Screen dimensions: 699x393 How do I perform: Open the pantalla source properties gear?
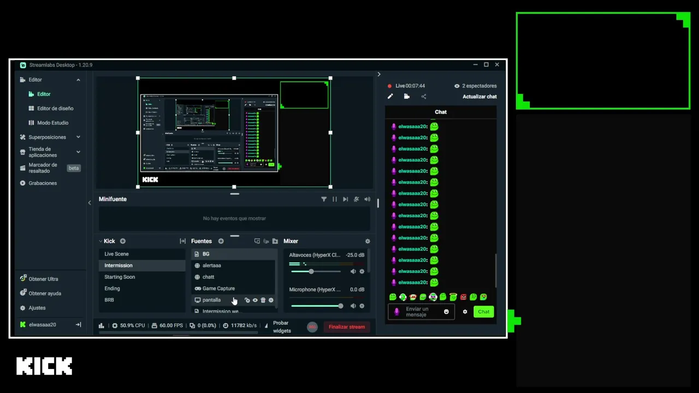271,300
